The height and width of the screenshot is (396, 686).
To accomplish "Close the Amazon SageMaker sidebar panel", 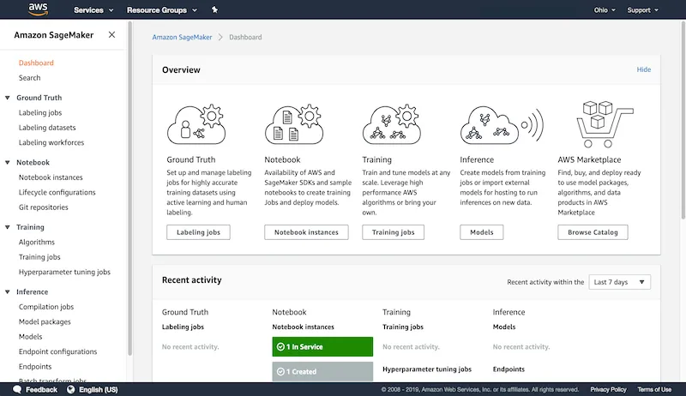I will click(111, 34).
